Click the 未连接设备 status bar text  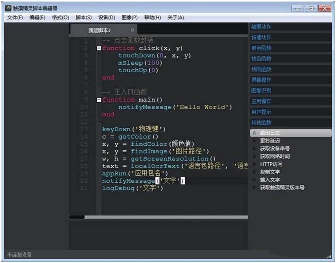click(19, 254)
